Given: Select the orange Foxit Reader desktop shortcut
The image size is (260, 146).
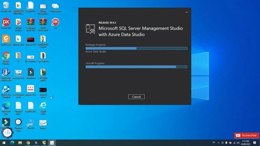Looking at the screenshot, I should [x=6, y=40].
